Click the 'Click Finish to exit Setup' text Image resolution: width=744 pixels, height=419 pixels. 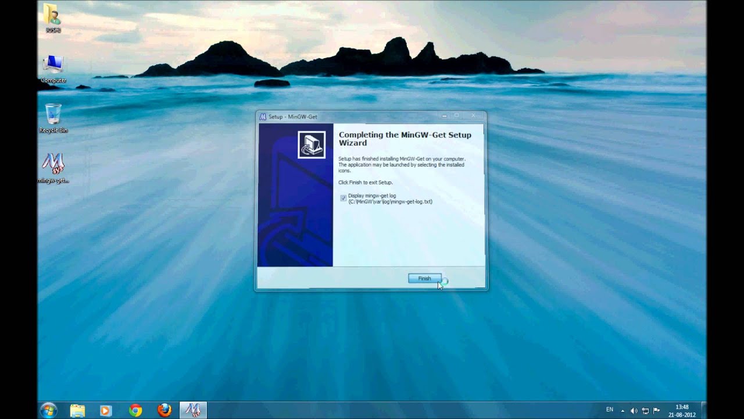coord(366,183)
